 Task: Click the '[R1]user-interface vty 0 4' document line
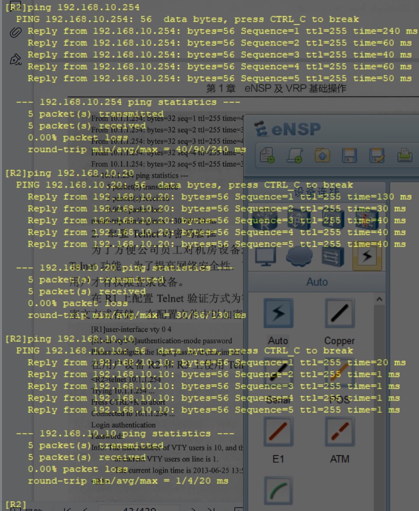click(131, 329)
